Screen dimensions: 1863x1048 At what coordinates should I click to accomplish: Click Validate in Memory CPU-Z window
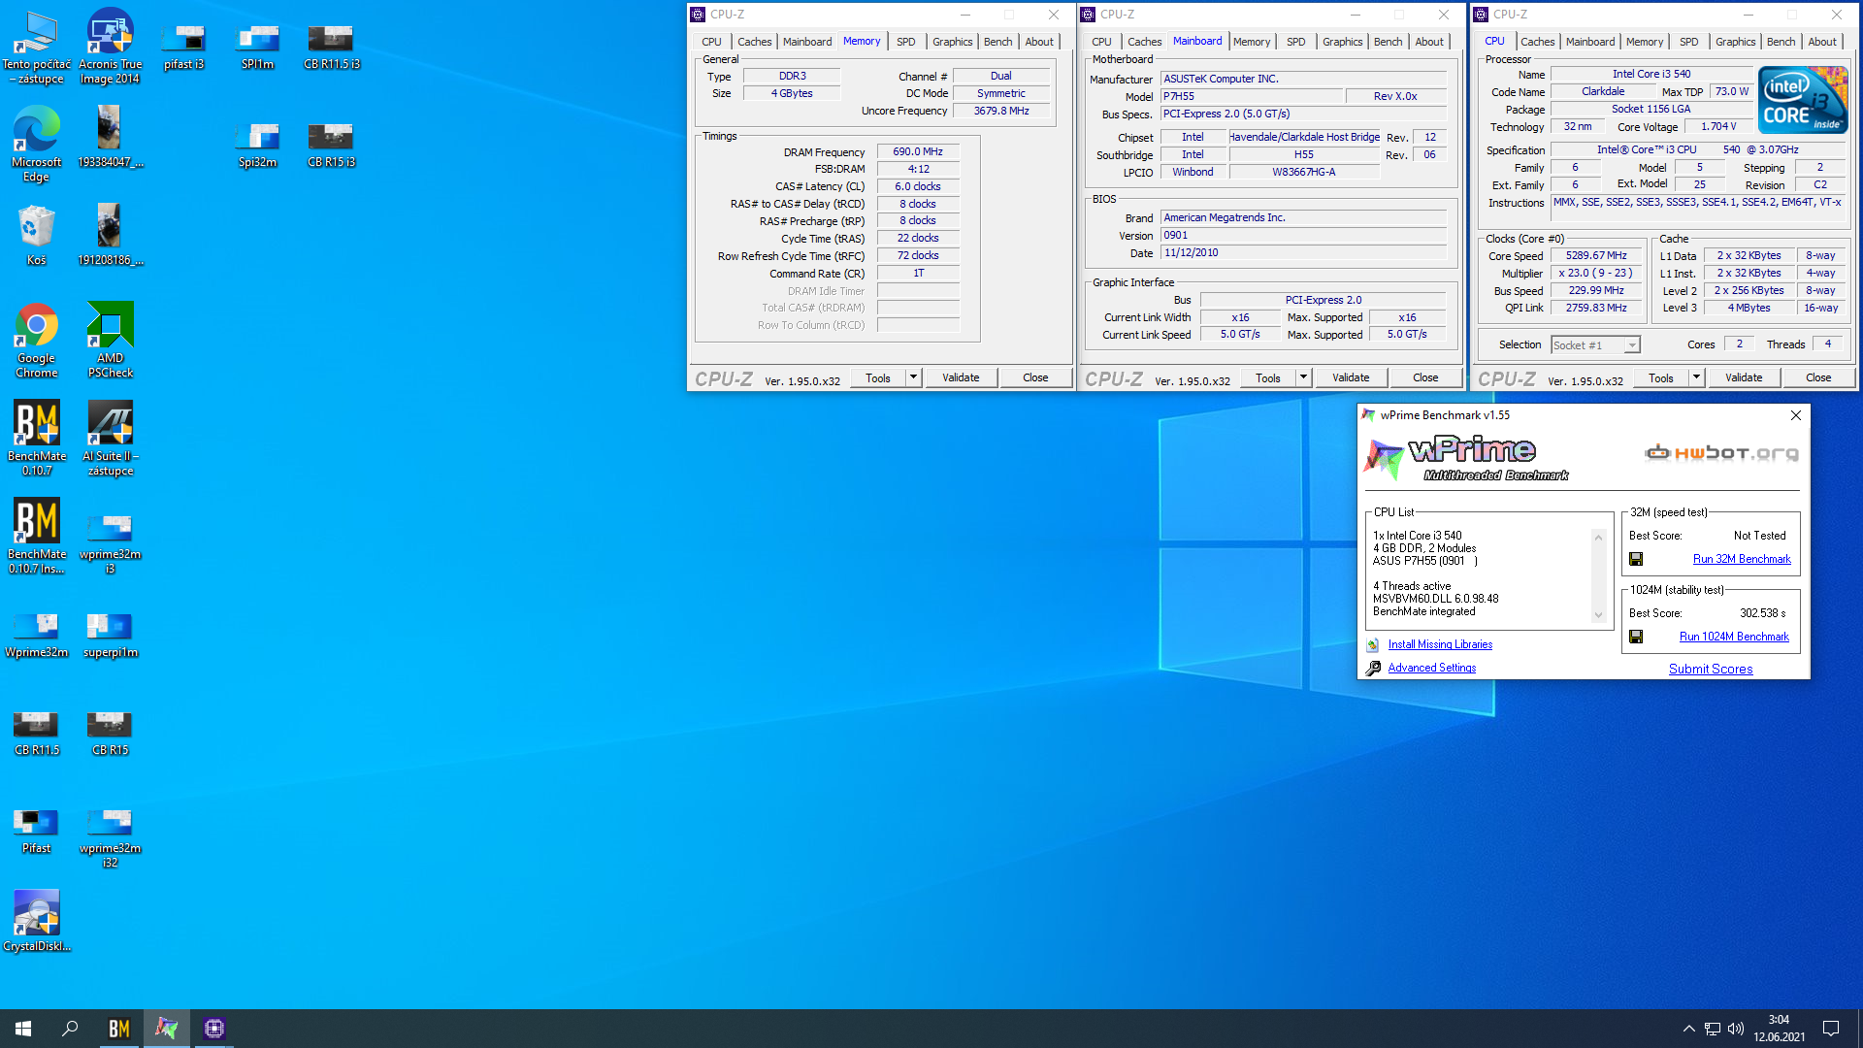click(961, 377)
